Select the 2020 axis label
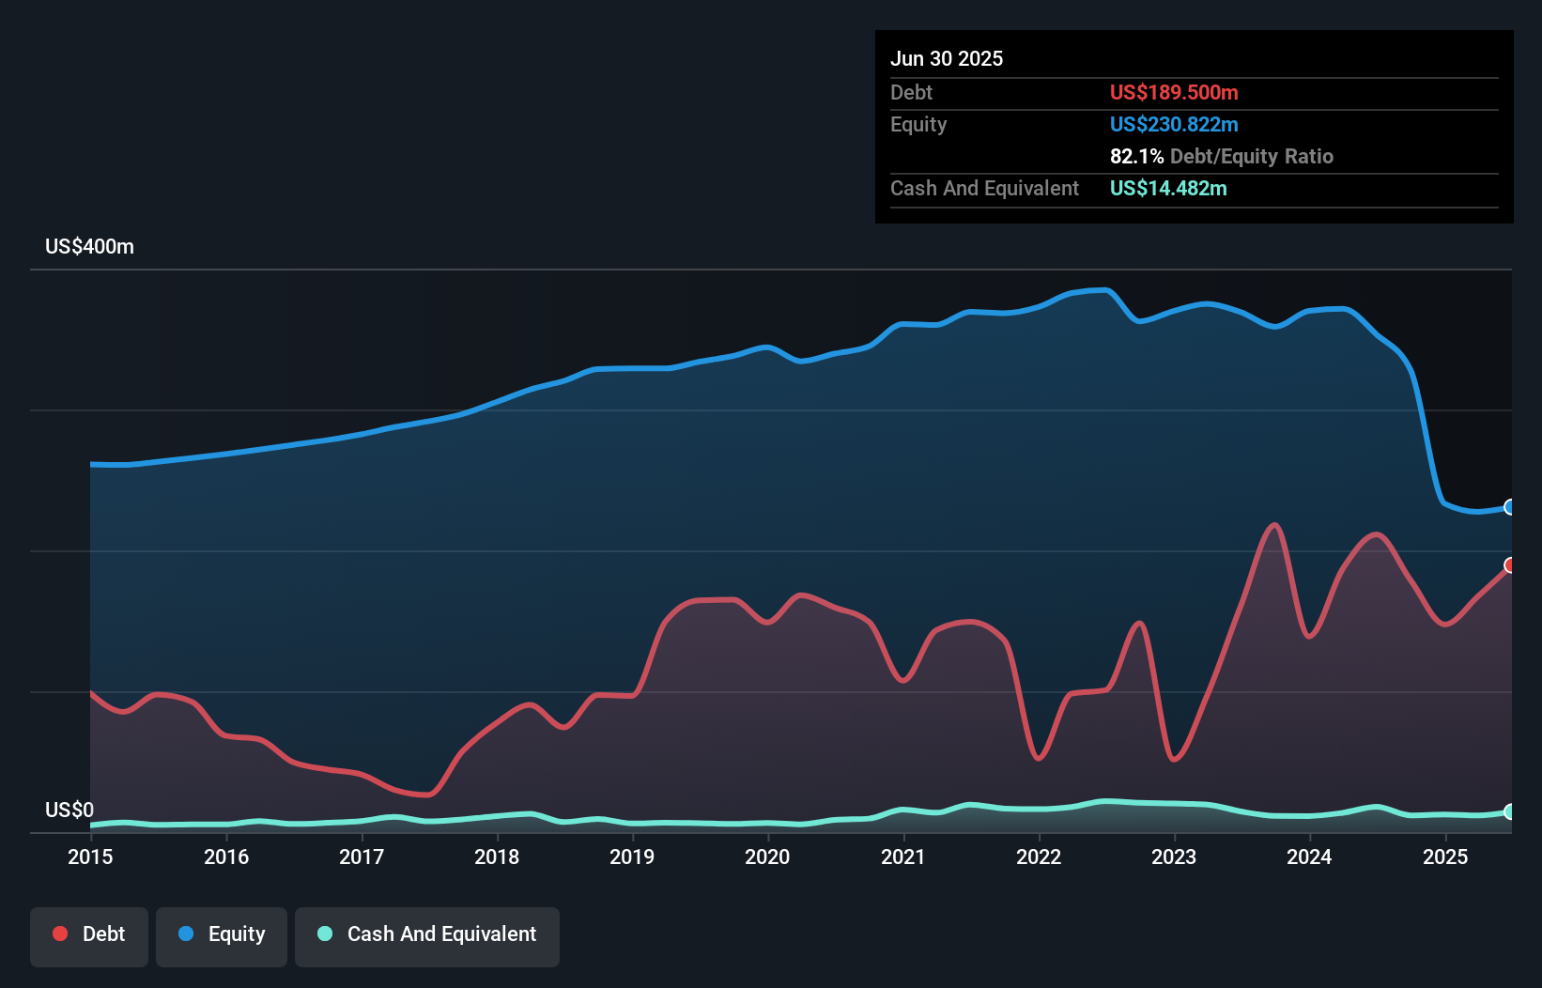Image resolution: width=1542 pixels, height=988 pixels. [767, 857]
